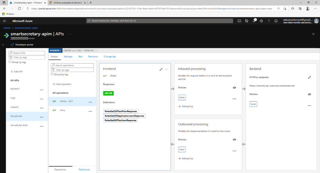Open the Inbound processing base policy
The image size is (320, 173).
pyautogui.click(x=182, y=98)
